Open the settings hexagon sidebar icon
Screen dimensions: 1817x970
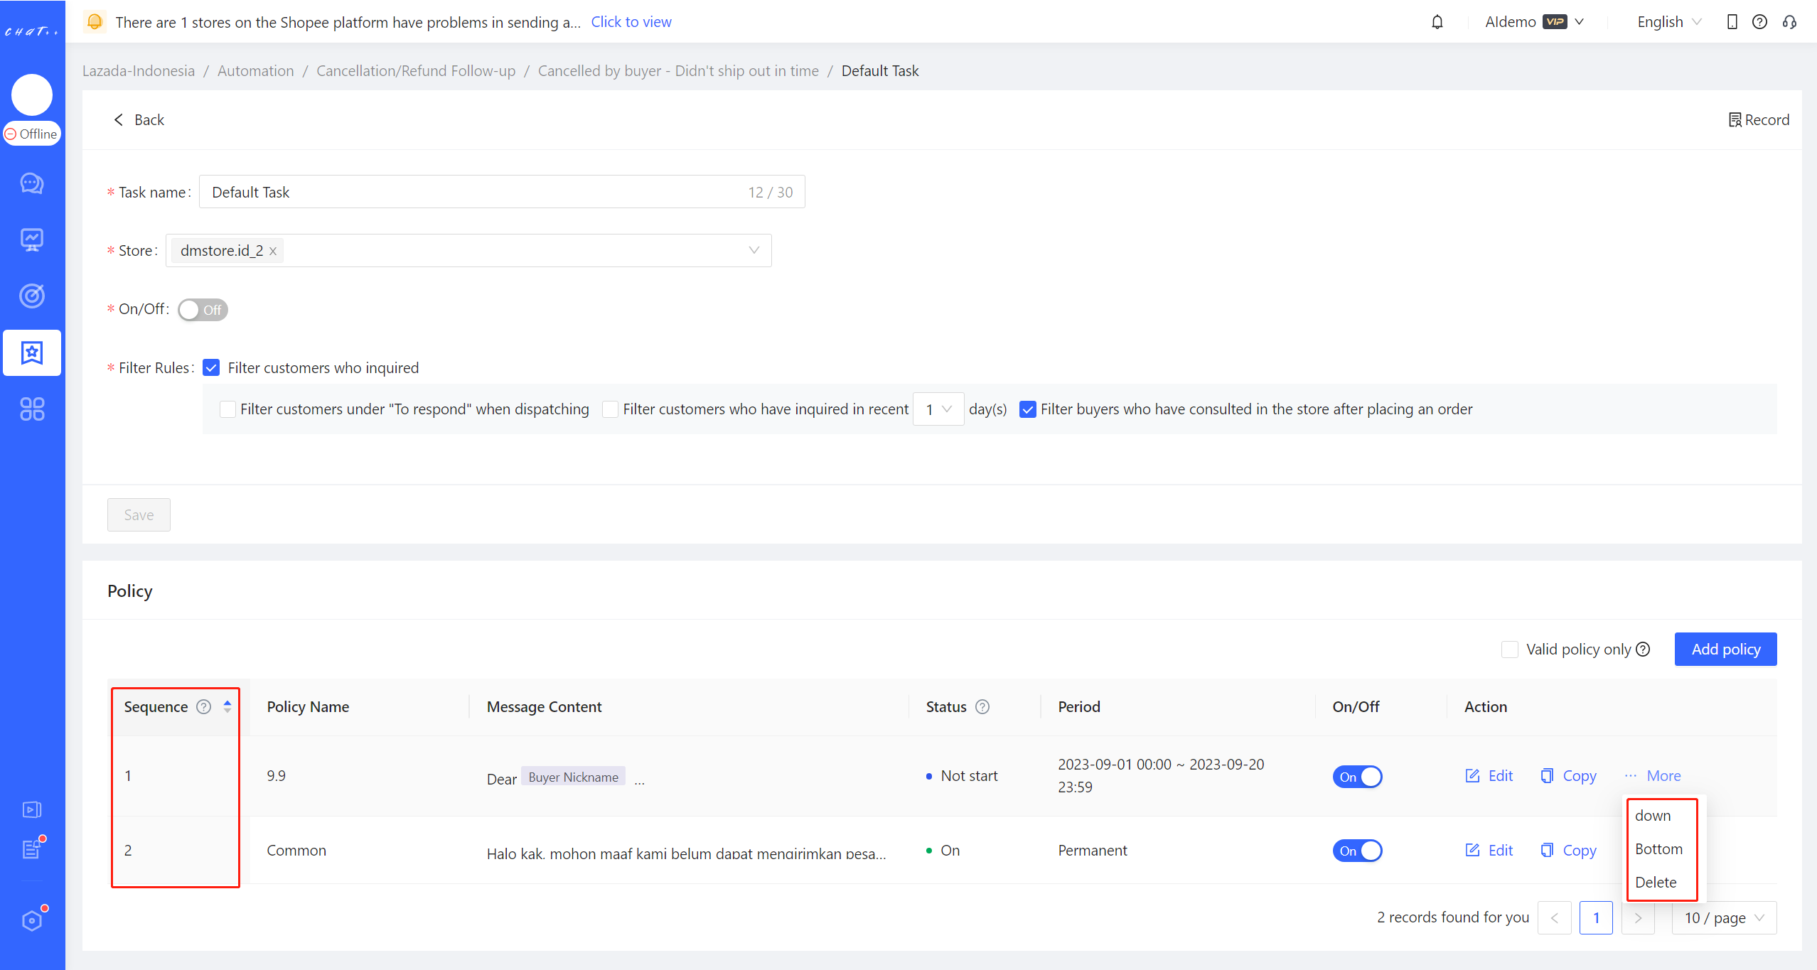click(32, 920)
